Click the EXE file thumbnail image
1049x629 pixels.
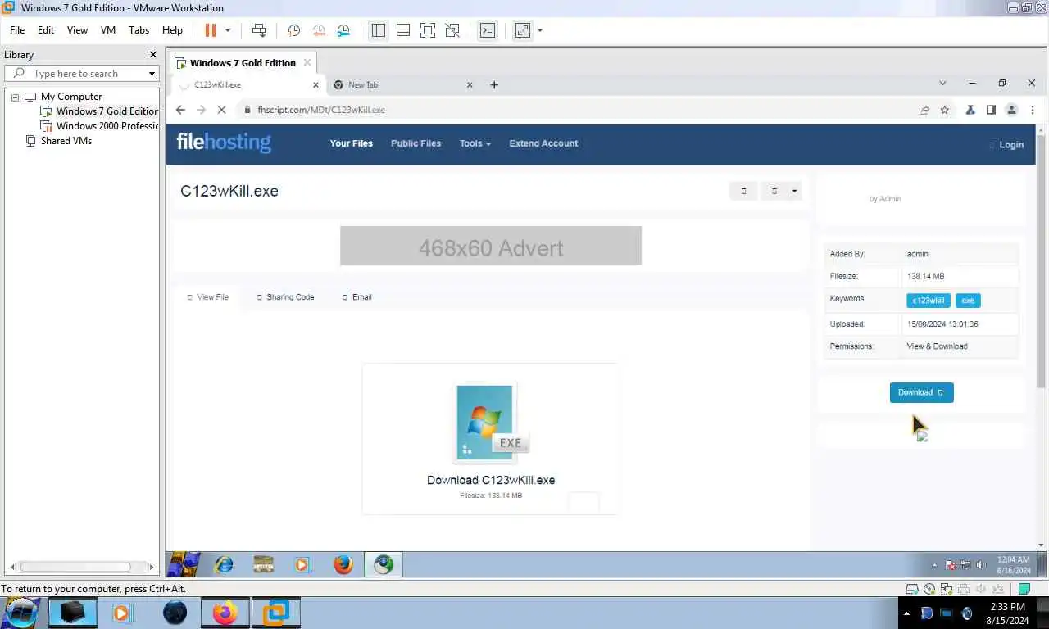point(489,422)
